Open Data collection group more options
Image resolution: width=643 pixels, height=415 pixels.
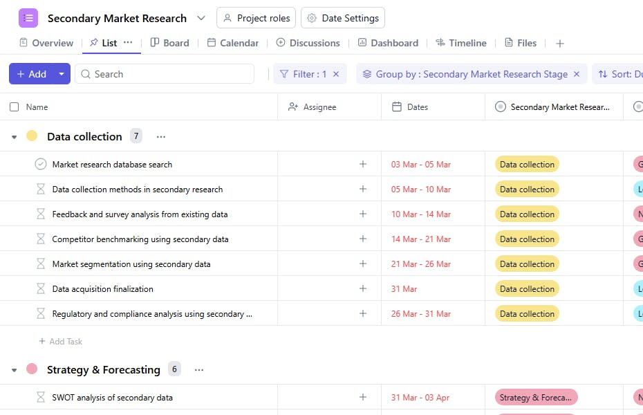click(x=161, y=137)
